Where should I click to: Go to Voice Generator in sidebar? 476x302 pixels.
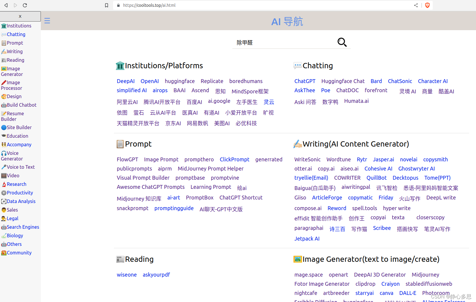pyautogui.click(x=12, y=156)
